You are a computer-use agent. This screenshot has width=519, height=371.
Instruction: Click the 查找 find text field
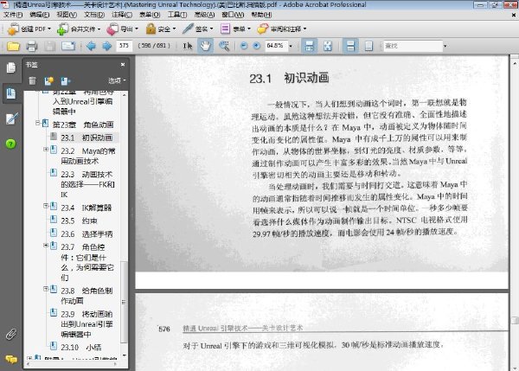point(413,46)
